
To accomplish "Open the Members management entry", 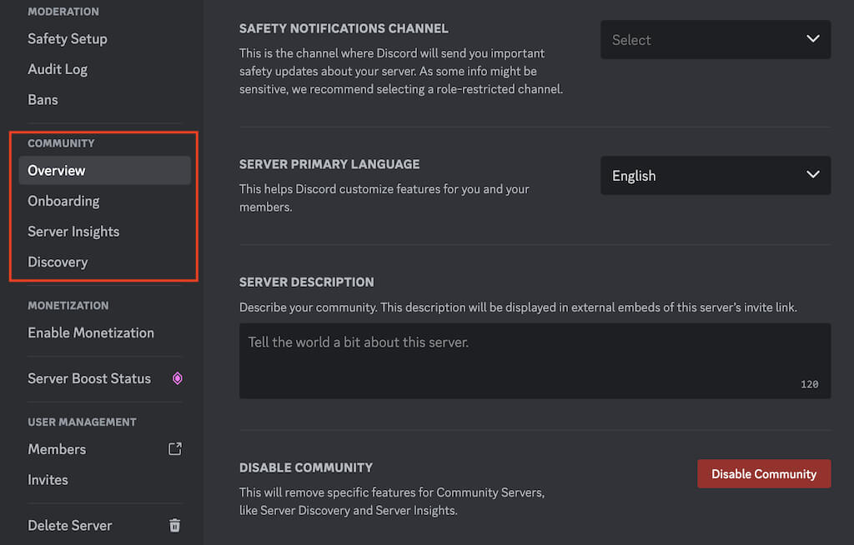I will tap(57, 449).
